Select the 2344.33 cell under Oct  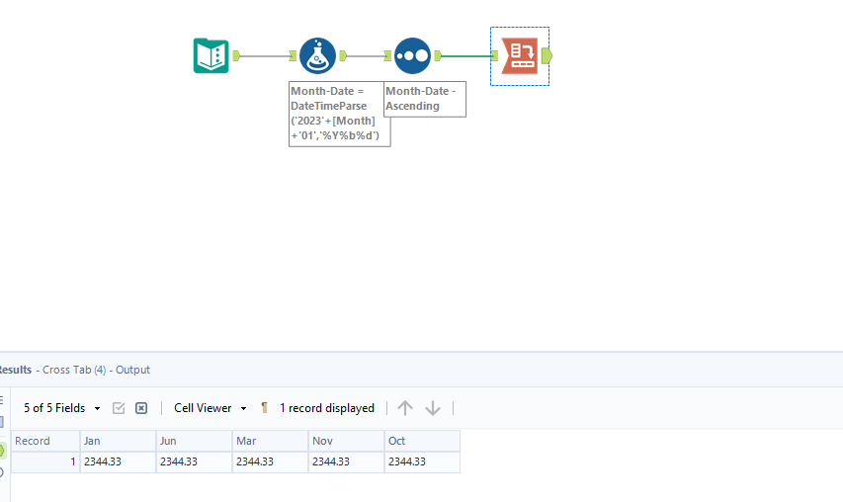423,461
